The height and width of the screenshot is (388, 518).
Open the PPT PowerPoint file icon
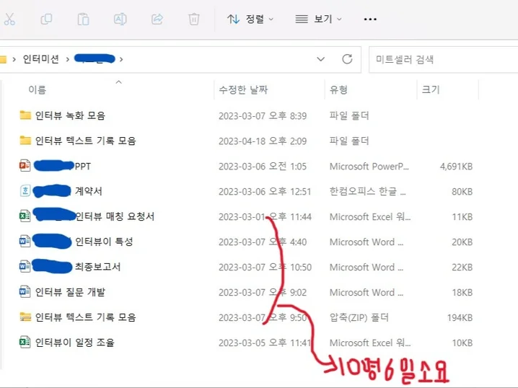pos(26,166)
